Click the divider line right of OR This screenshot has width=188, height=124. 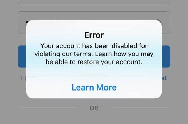click(x=141, y=108)
